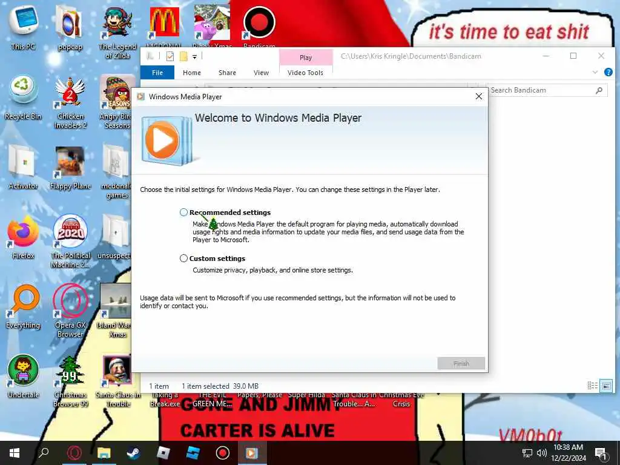Choose the Custom settings radio option

(x=183, y=258)
